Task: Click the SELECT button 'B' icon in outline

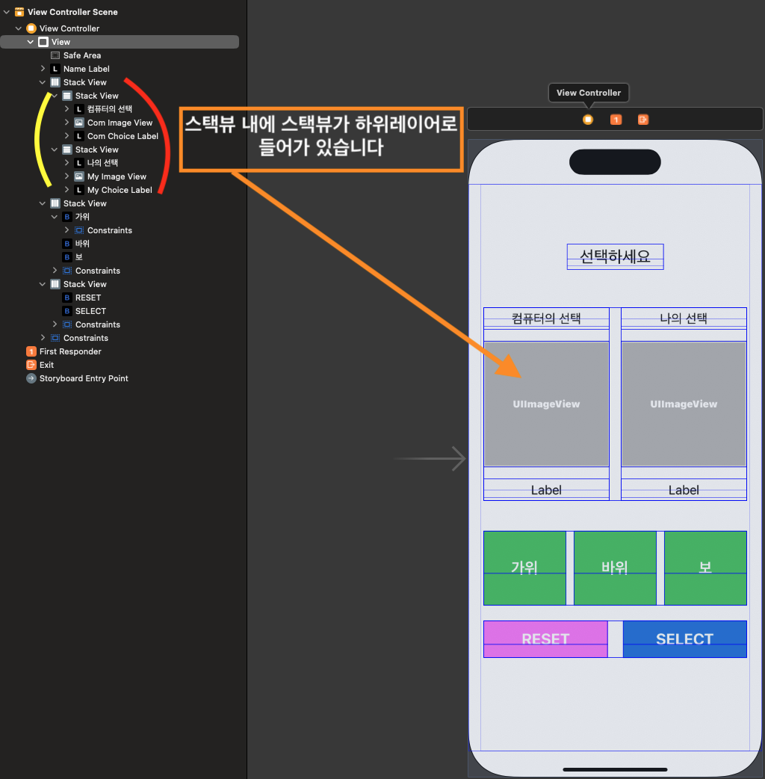Action: [x=67, y=311]
